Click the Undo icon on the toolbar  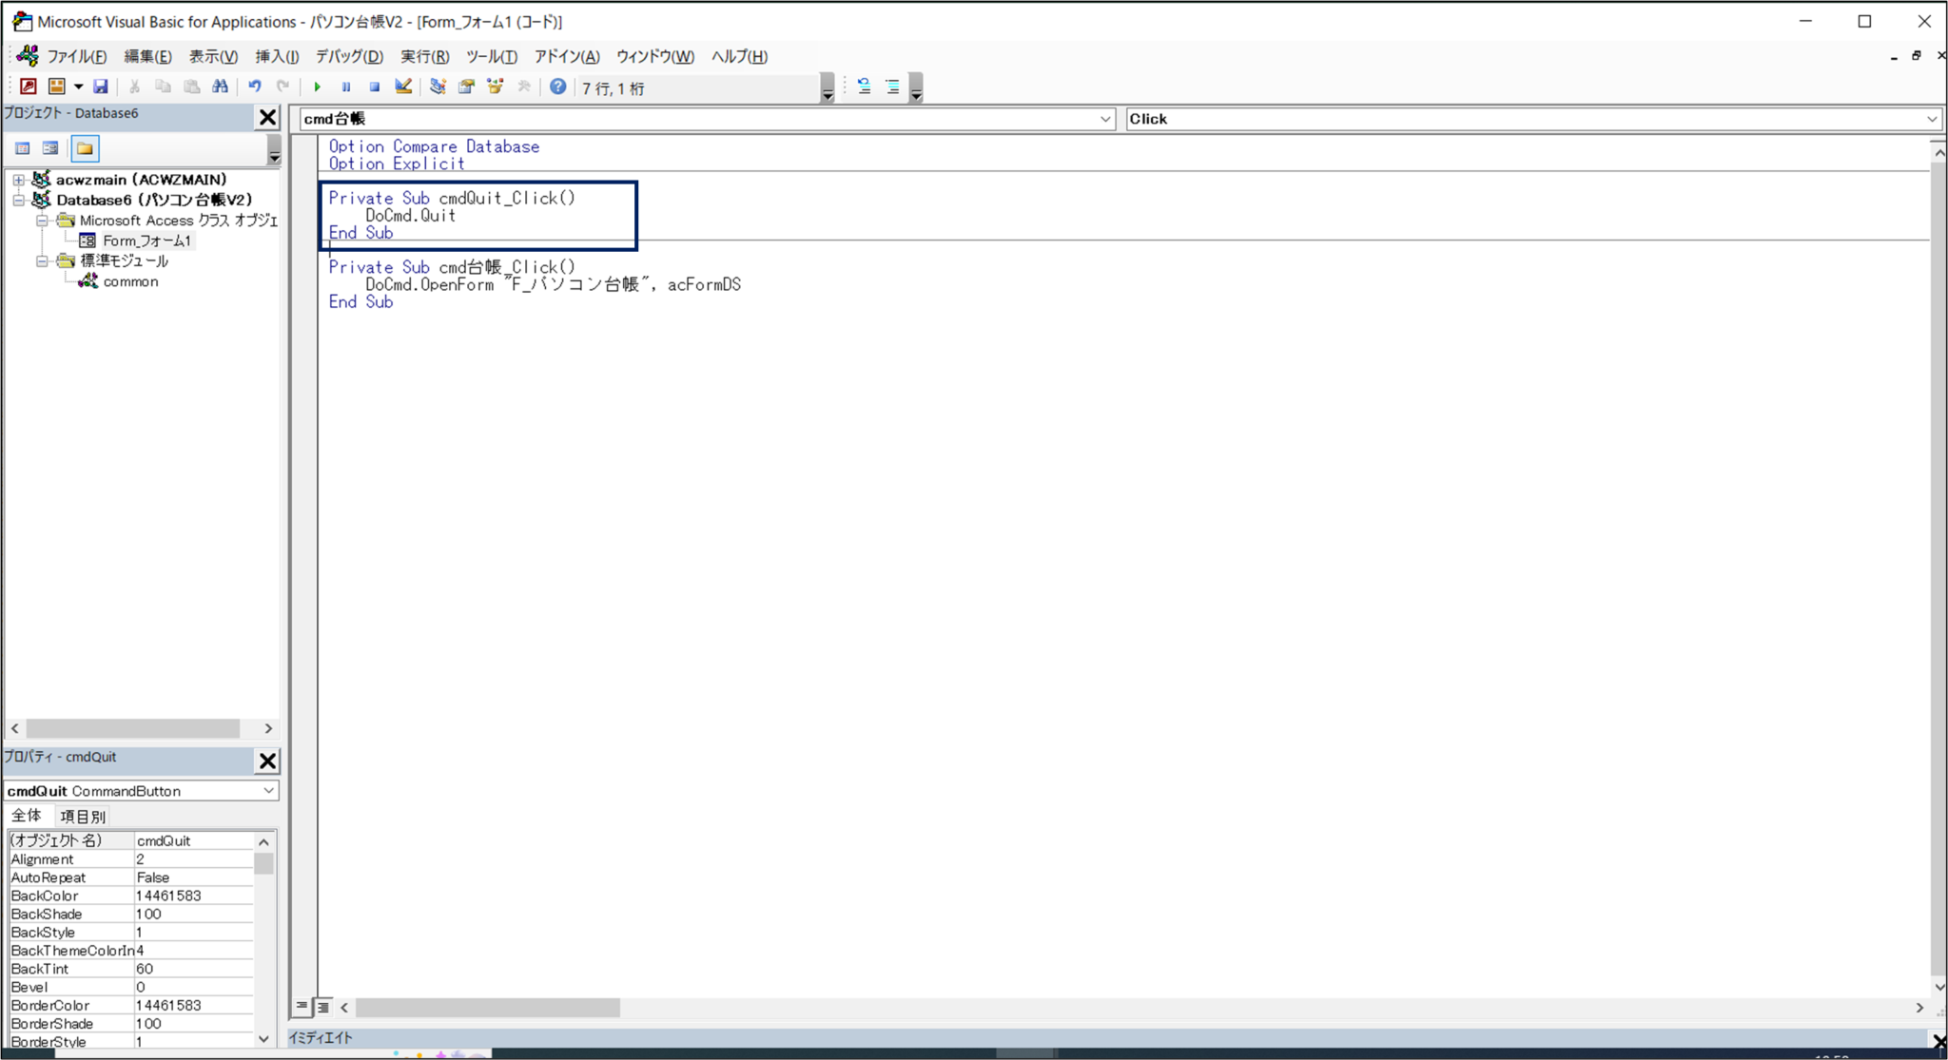click(x=254, y=87)
